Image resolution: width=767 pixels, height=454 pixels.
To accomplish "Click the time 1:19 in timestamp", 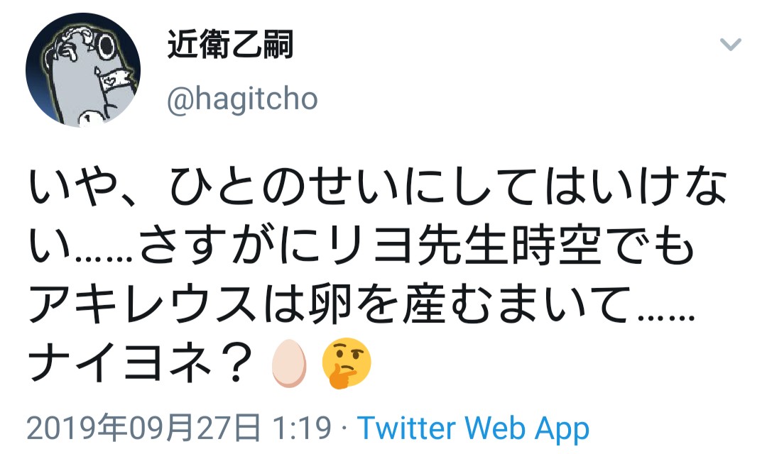I will [x=302, y=428].
